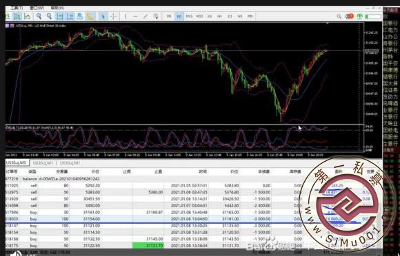Select the horizontal line drawing tool

click(135, 17)
